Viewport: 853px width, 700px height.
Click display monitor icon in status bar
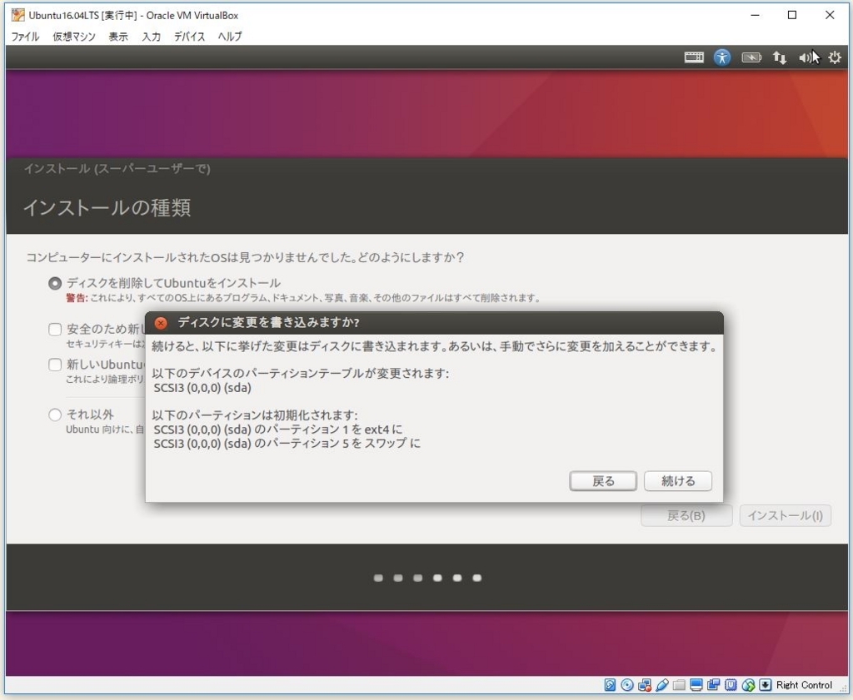pos(696,685)
